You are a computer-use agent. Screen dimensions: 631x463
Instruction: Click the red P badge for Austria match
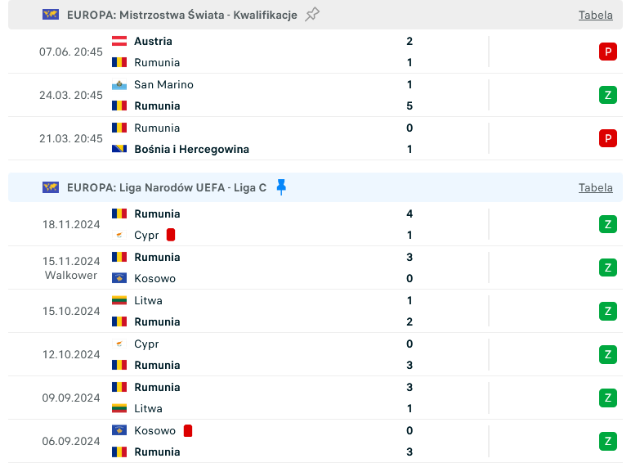607,52
